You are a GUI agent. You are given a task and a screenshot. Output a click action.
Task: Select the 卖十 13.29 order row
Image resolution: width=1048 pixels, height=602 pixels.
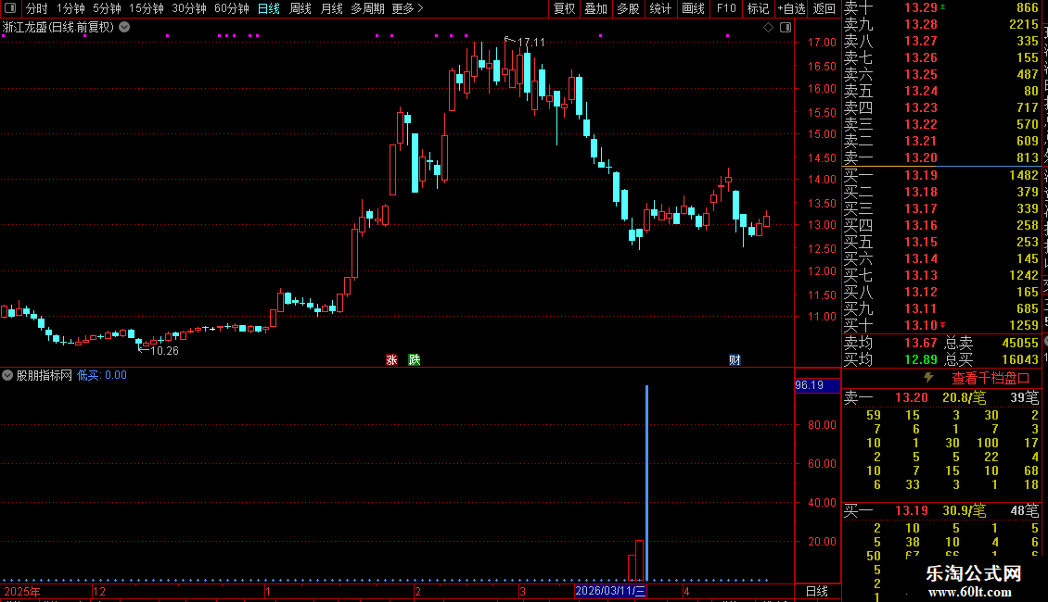[x=941, y=7]
